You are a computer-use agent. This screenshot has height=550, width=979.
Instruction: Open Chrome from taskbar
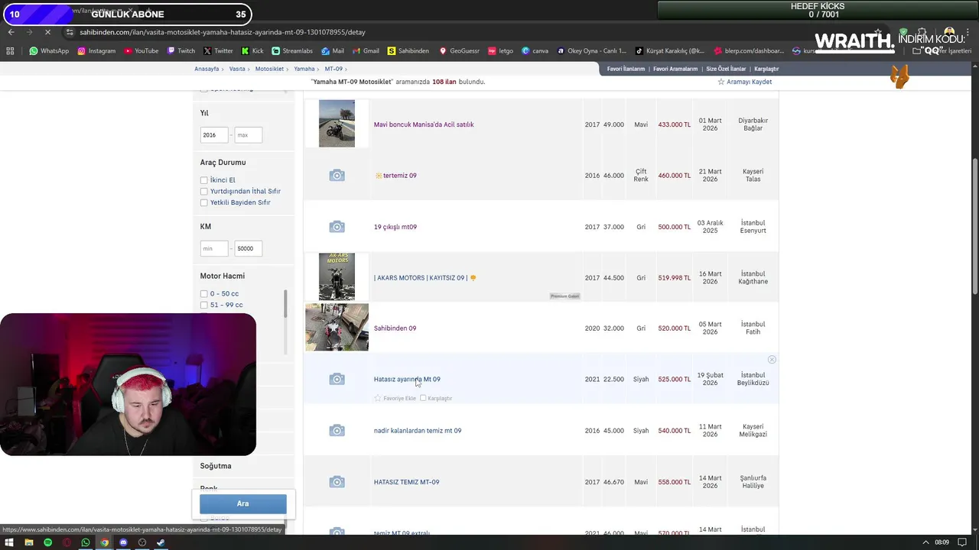(104, 542)
